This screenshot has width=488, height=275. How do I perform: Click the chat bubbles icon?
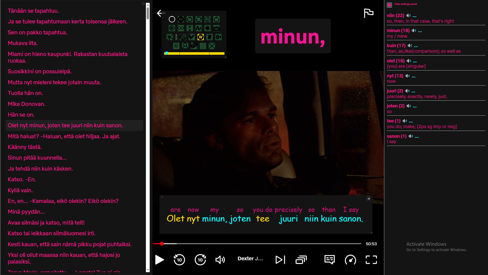click(194, 46)
